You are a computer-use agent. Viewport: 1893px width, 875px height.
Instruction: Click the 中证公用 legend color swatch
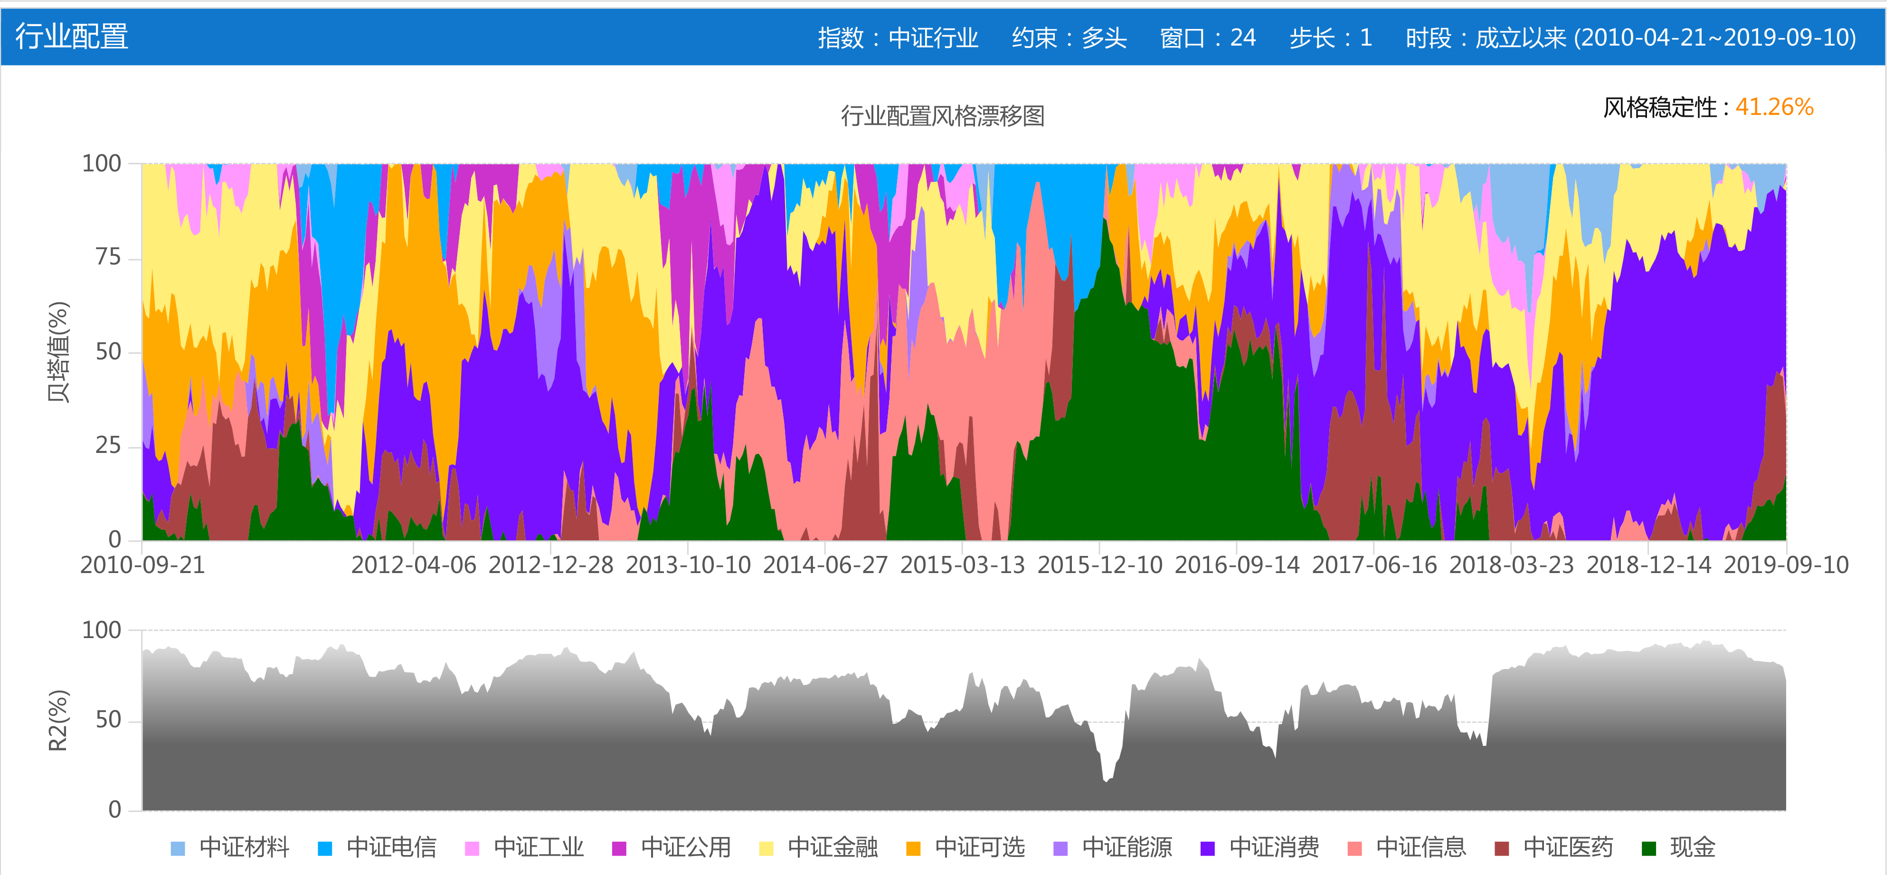tap(619, 848)
